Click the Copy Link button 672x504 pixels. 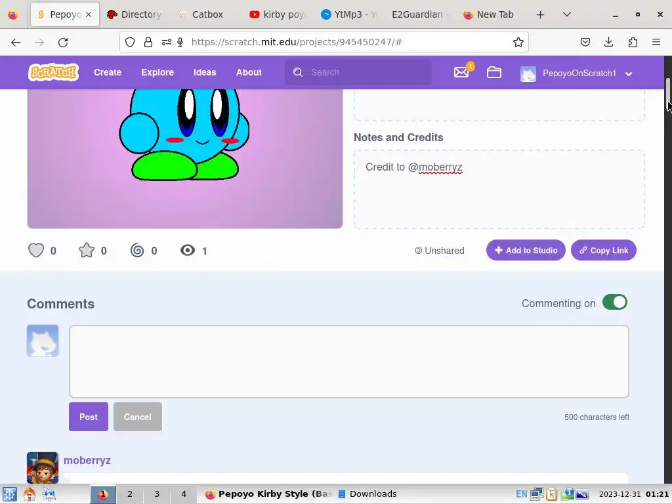(x=604, y=250)
